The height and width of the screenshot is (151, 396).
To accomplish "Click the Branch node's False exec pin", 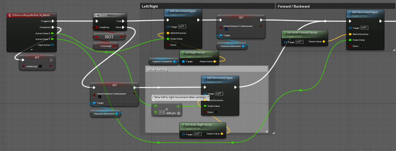I will (x=123, y=27).
